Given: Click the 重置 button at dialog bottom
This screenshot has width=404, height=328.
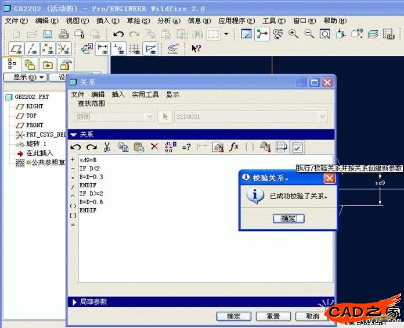Looking at the screenshot, I should click(273, 316).
